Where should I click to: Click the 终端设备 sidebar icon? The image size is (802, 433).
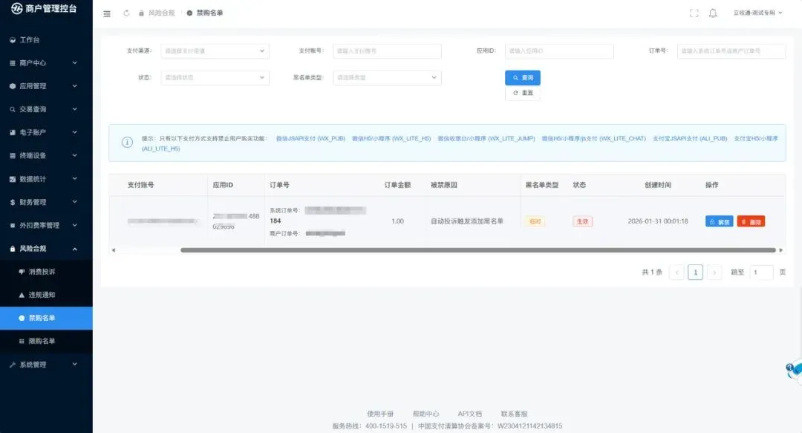13,155
